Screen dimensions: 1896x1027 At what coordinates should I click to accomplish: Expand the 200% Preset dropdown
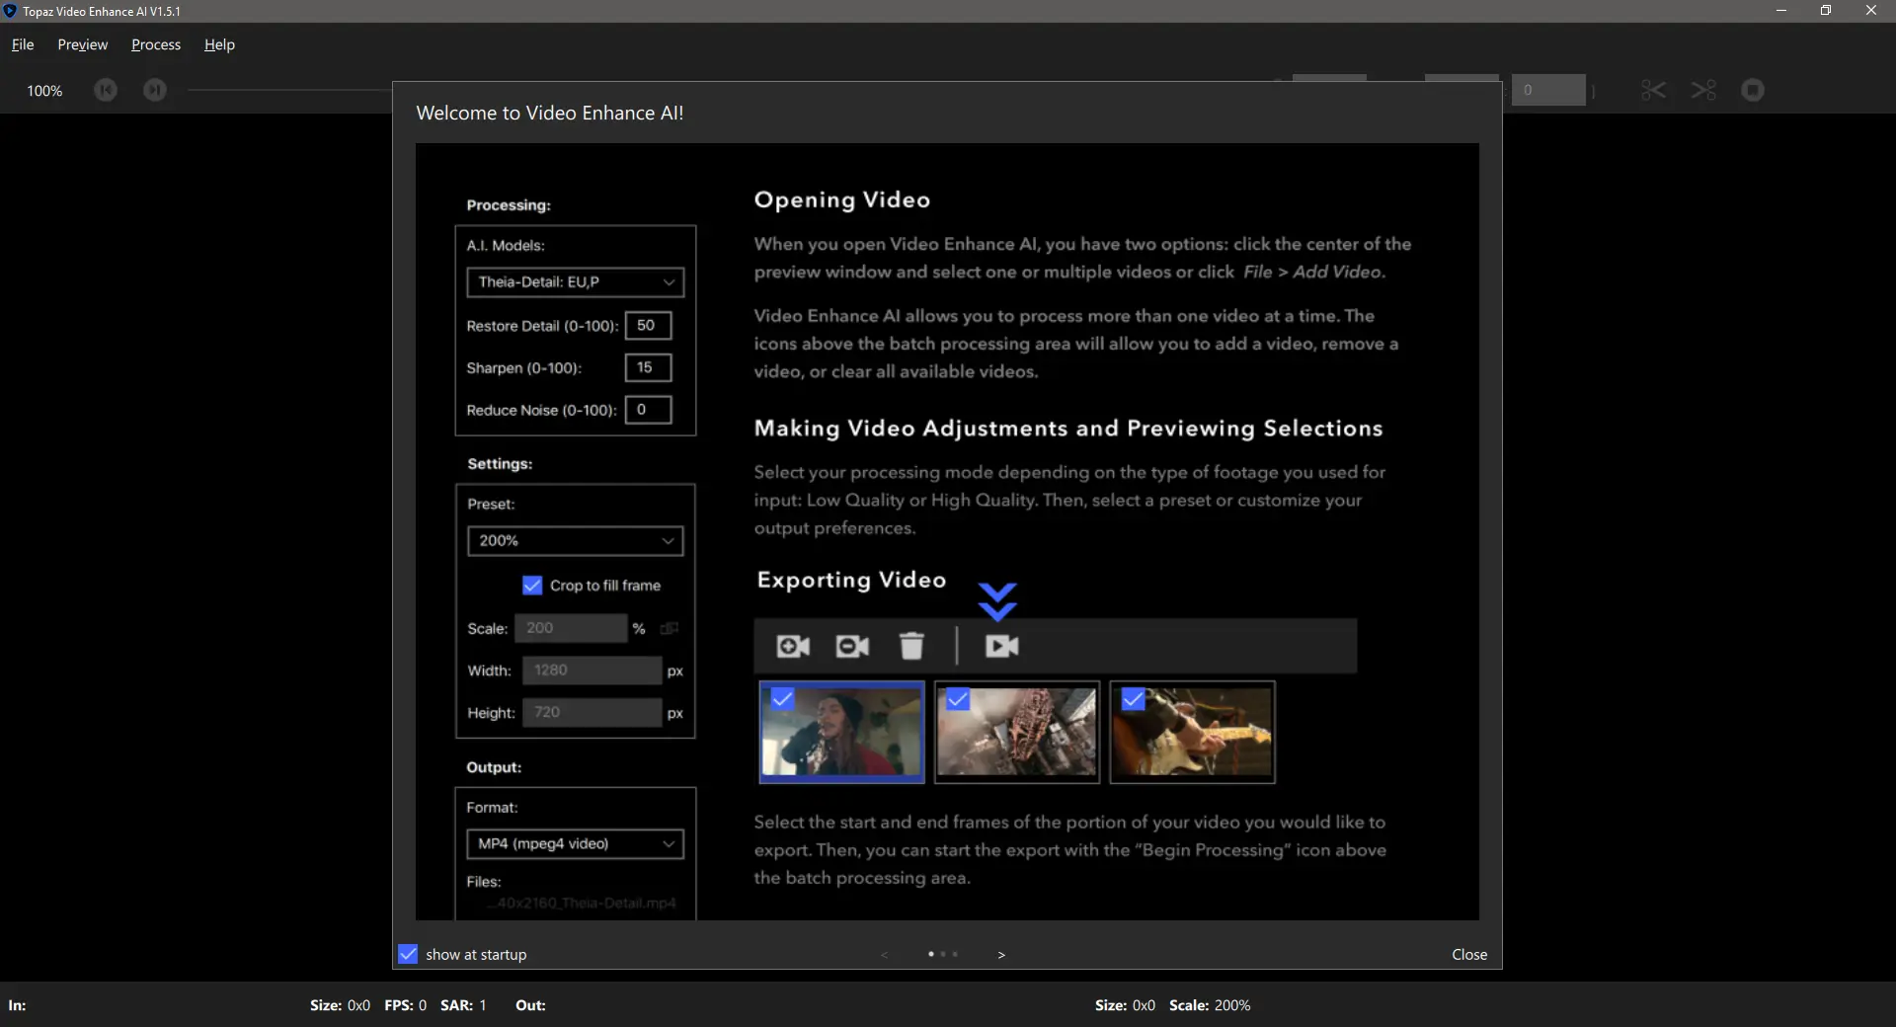pyautogui.click(x=575, y=541)
